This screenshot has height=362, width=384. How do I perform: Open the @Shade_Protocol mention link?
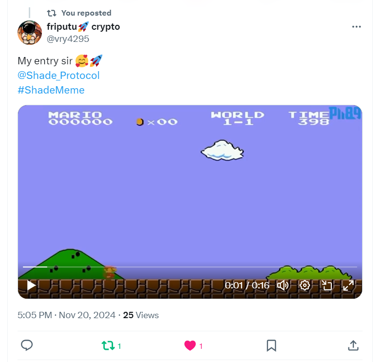pos(58,76)
